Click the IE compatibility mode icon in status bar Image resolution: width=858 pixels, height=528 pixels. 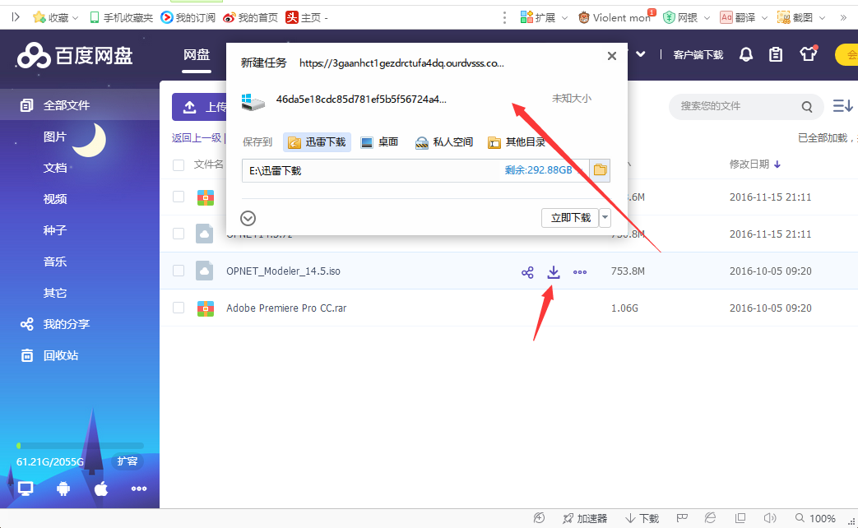(x=710, y=517)
